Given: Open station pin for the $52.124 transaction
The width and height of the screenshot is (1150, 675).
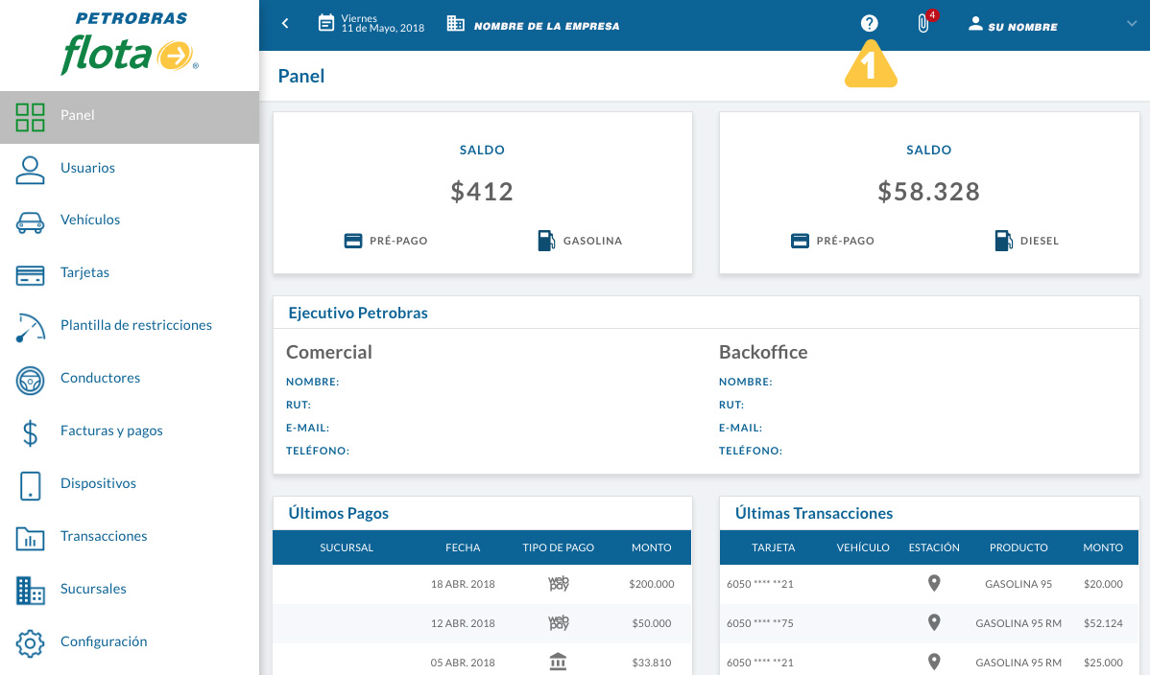Looking at the screenshot, I should click(x=934, y=623).
